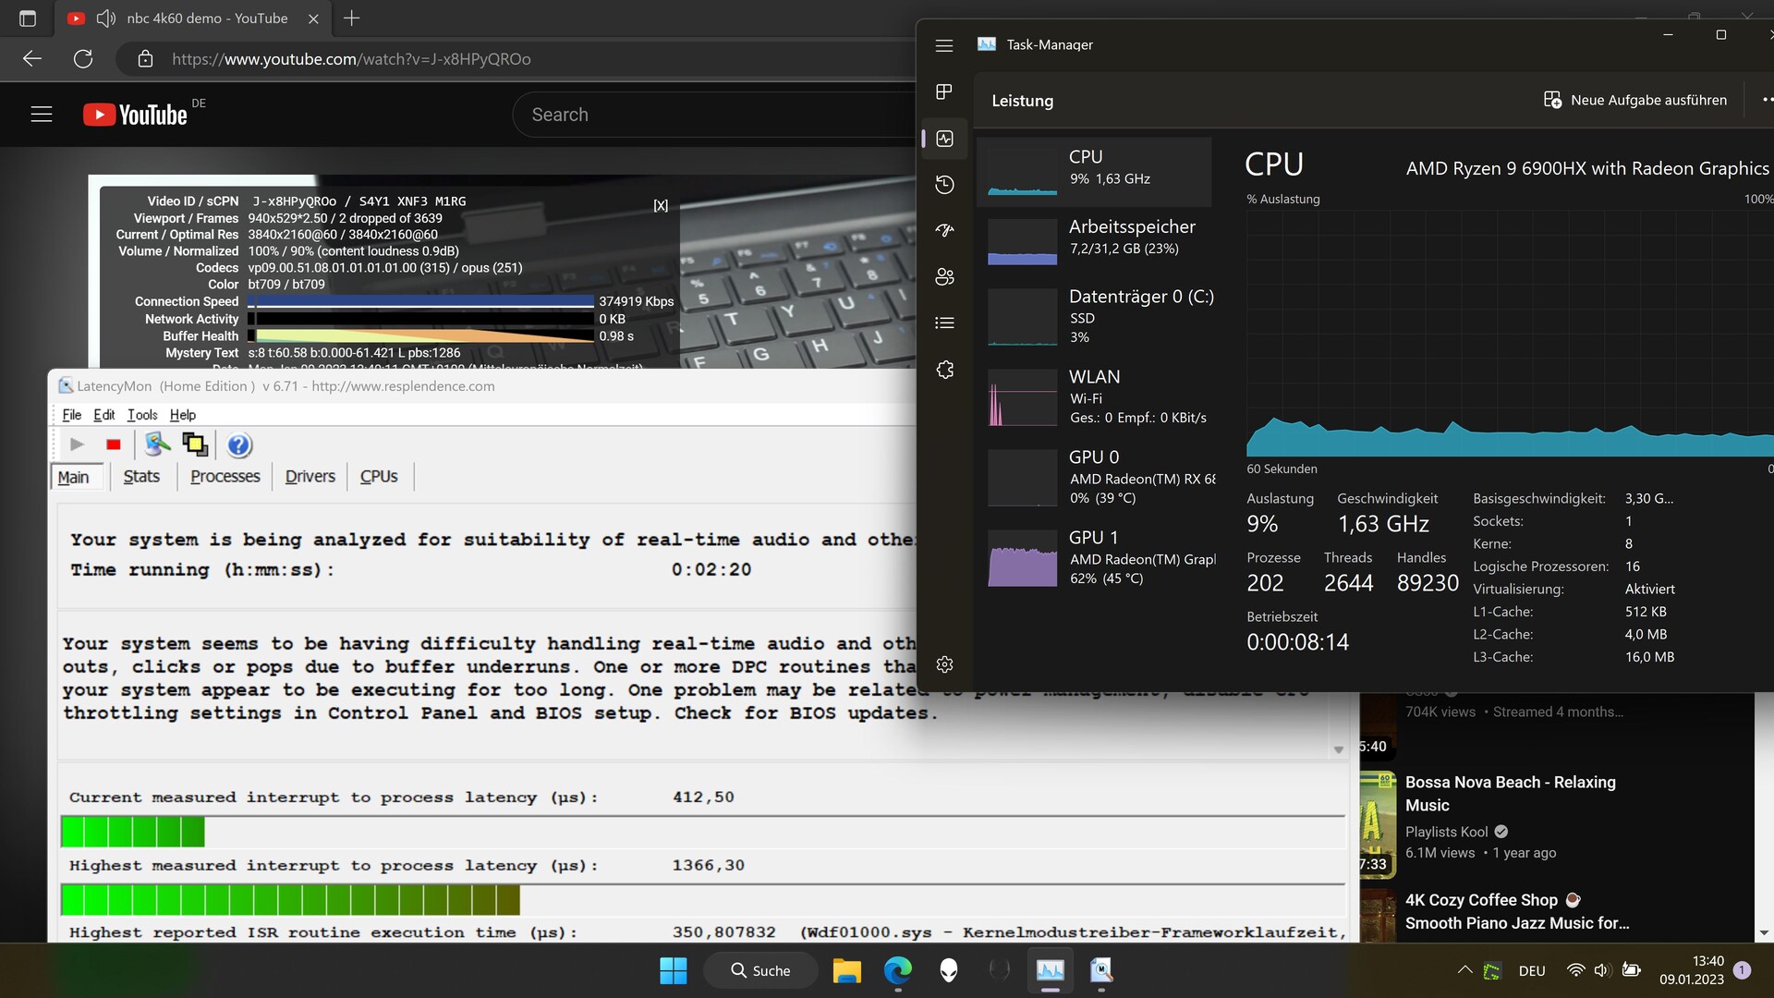Open File menu in LatencyMon

pyautogui.click(x=71, y=415)
